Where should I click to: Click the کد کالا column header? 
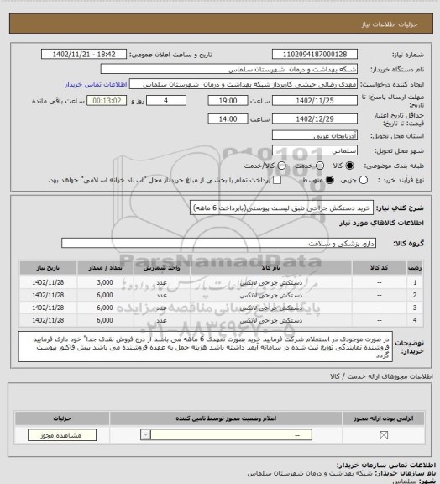click(x=380, y=268)
